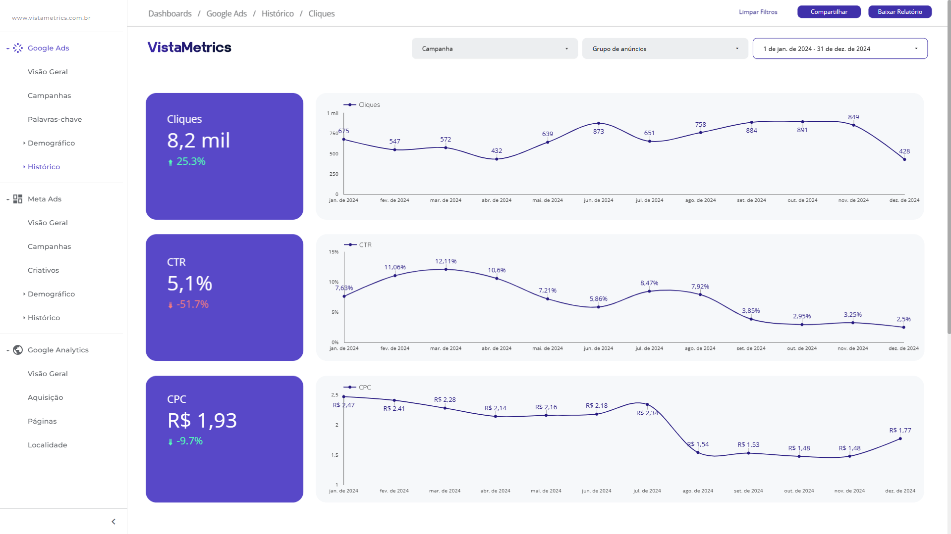Click the CTR 5,1% scorecard
The height and width of the screenshot is (534, 951).
[x=224, y=297]
